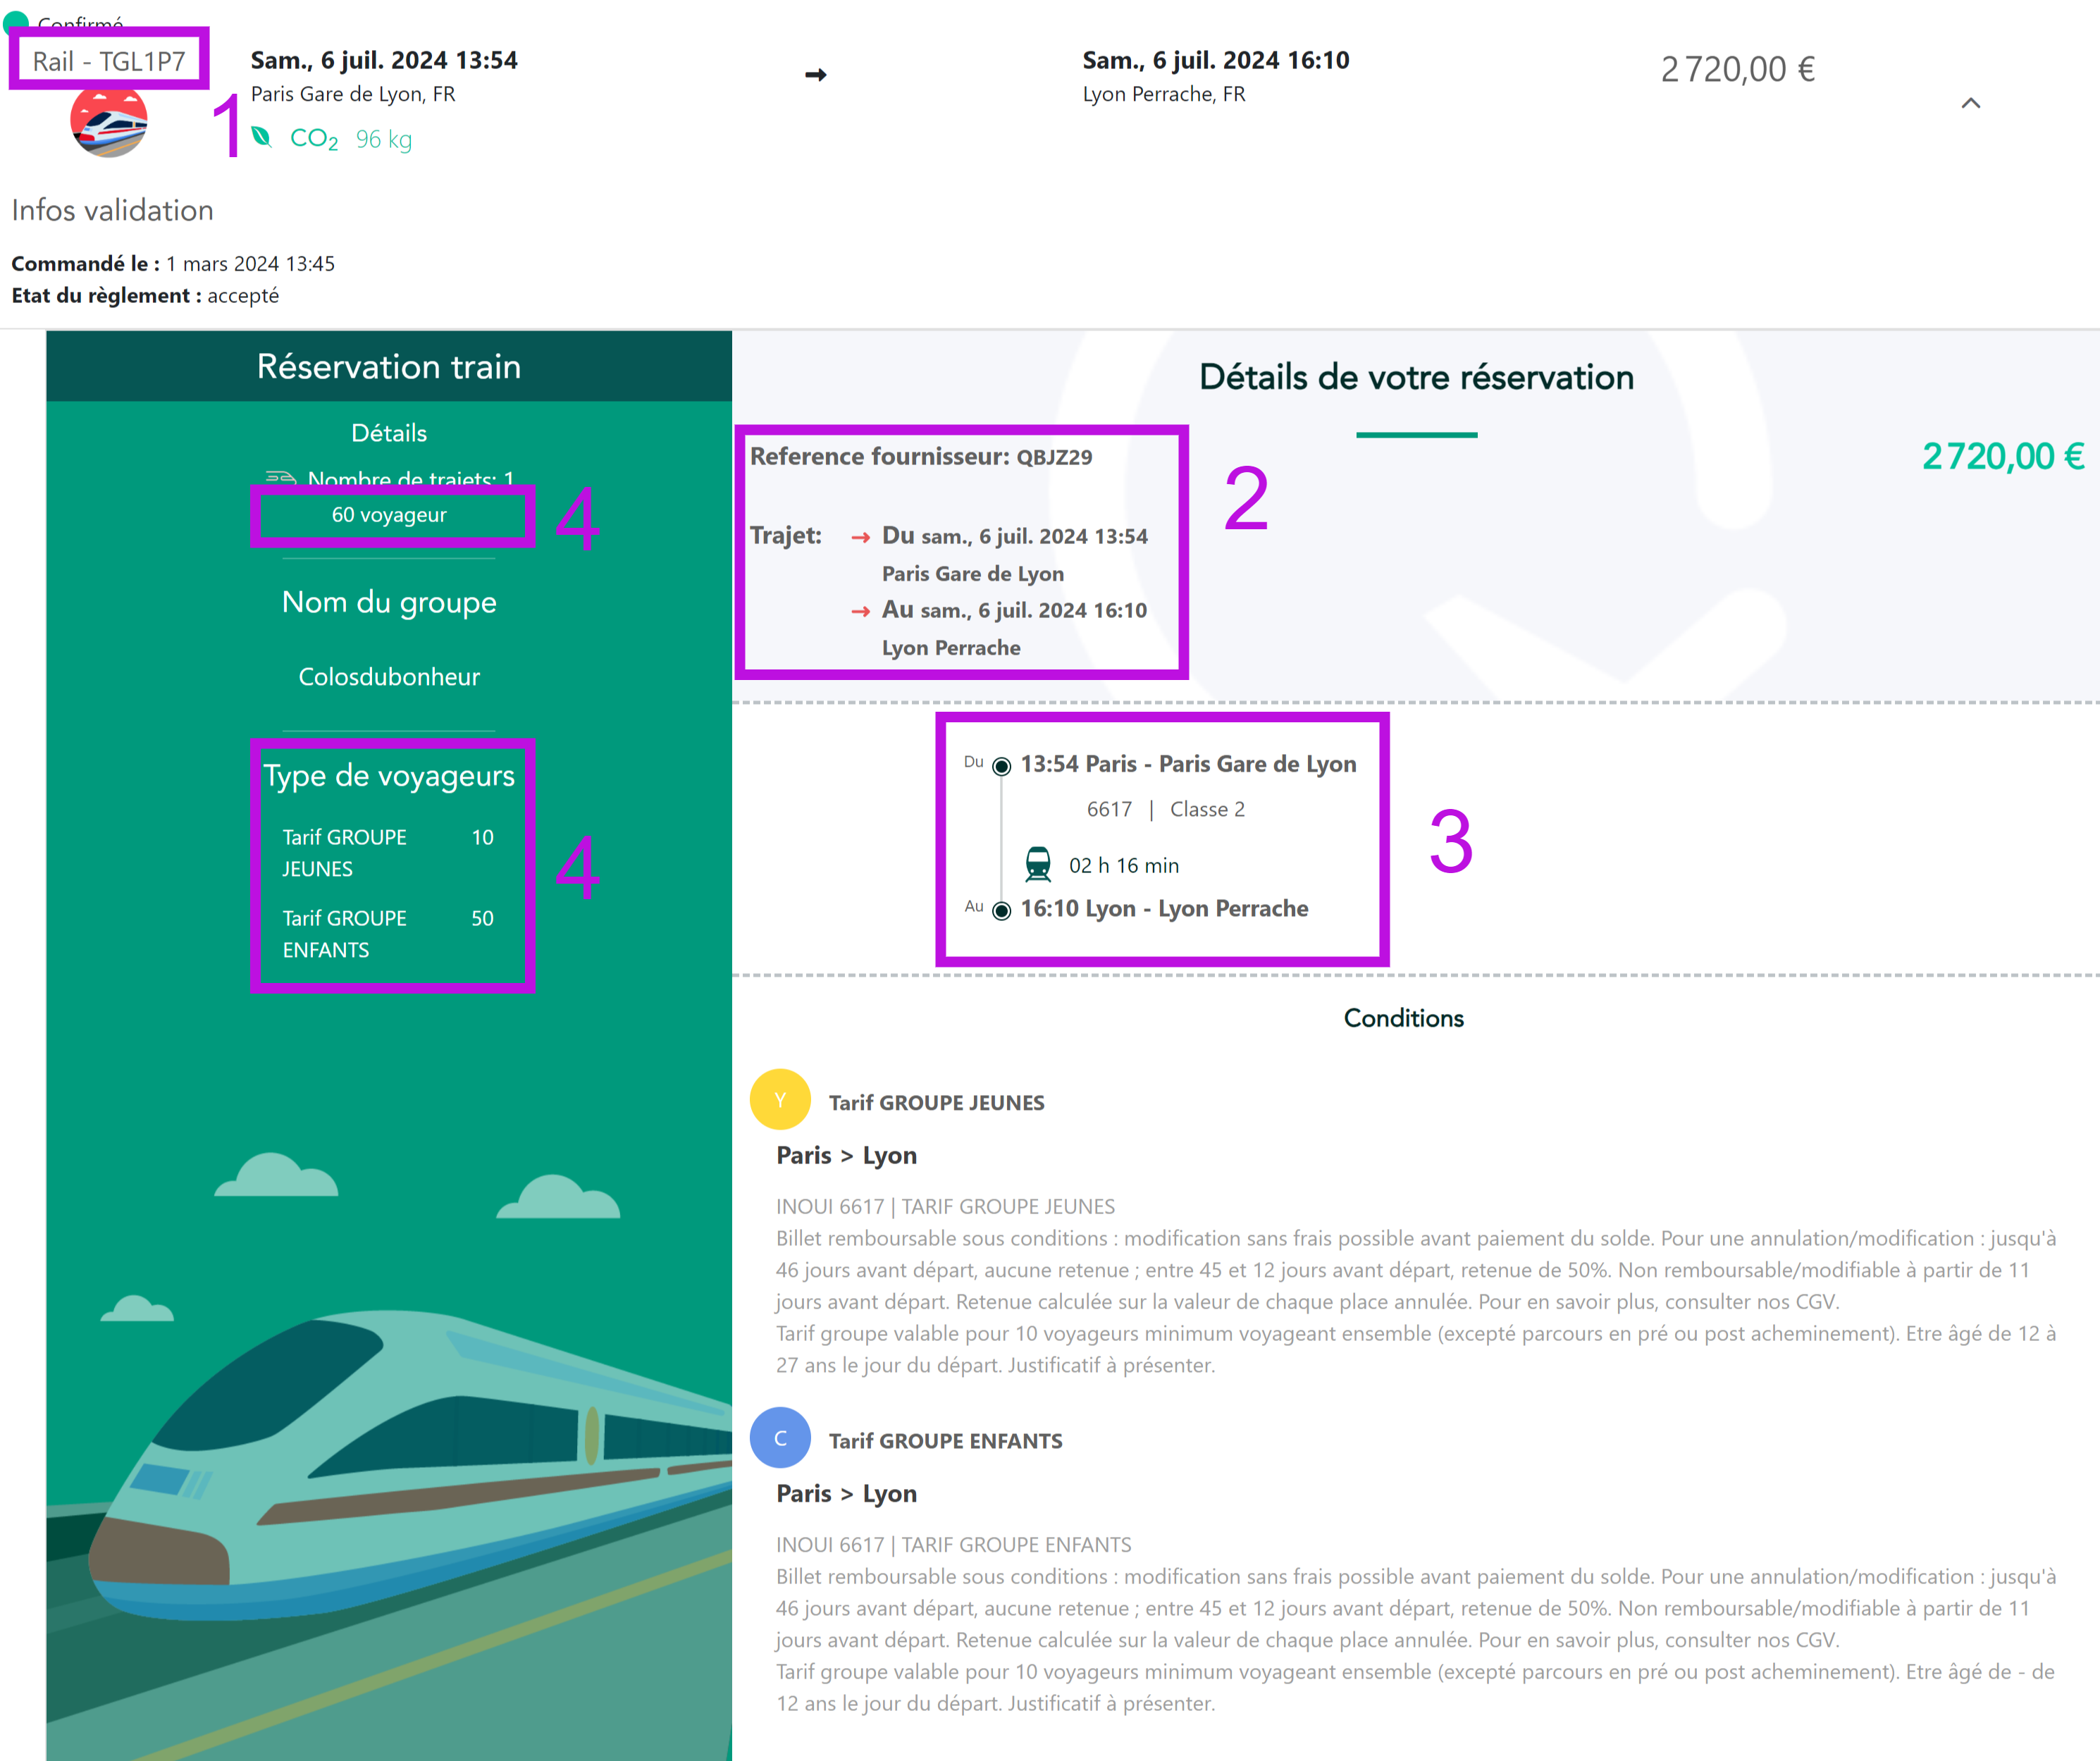2100x1761 pixels.
Task: Click the green CO2 leaf icon
Action: (262, 137)
